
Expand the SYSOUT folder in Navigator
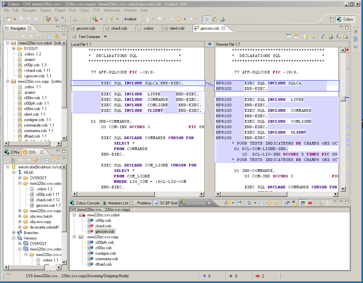point(14,49)
